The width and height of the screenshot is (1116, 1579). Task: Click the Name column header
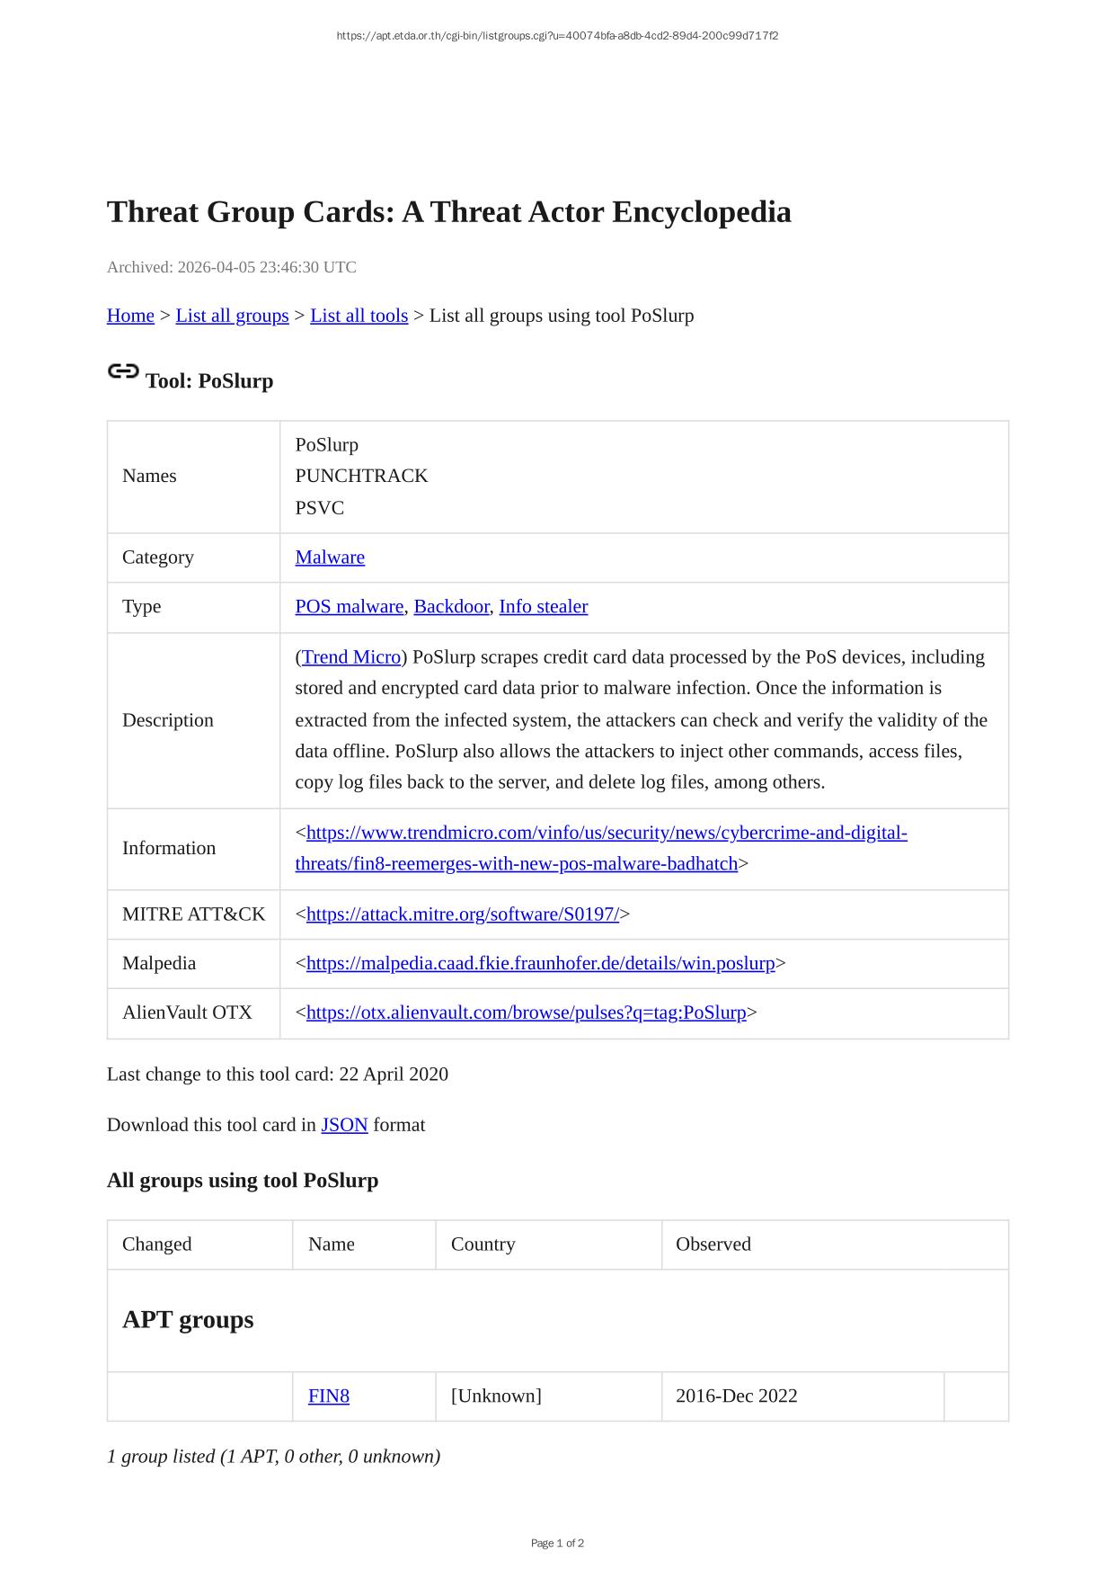[332, 1244]
